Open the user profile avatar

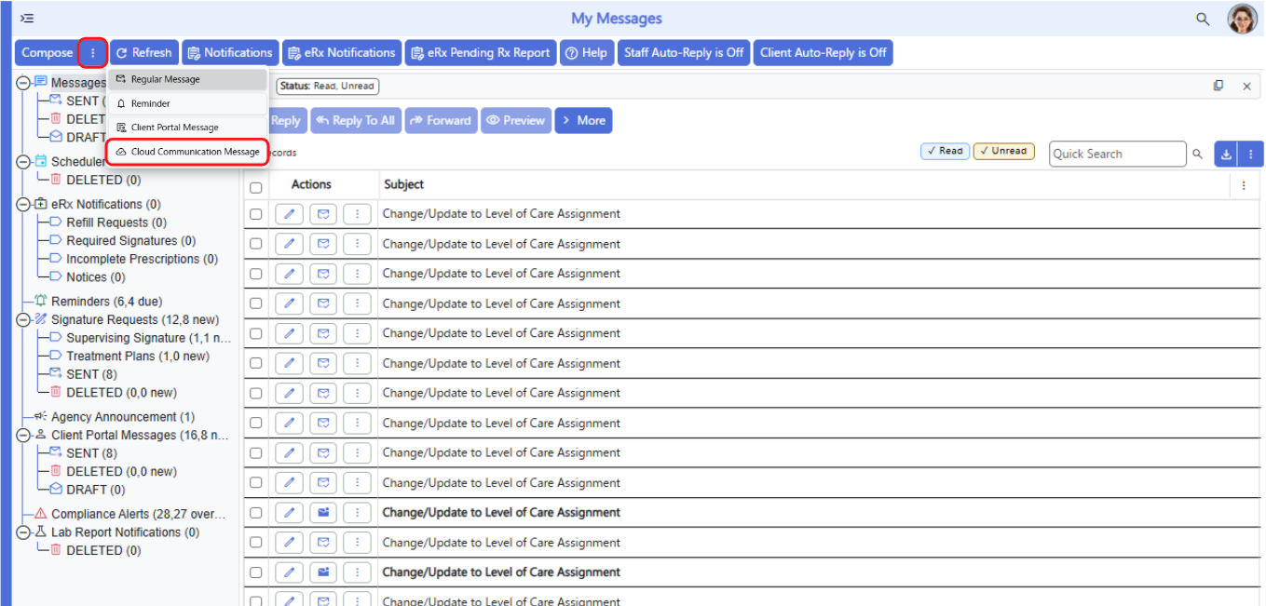tap(1242, 19)
